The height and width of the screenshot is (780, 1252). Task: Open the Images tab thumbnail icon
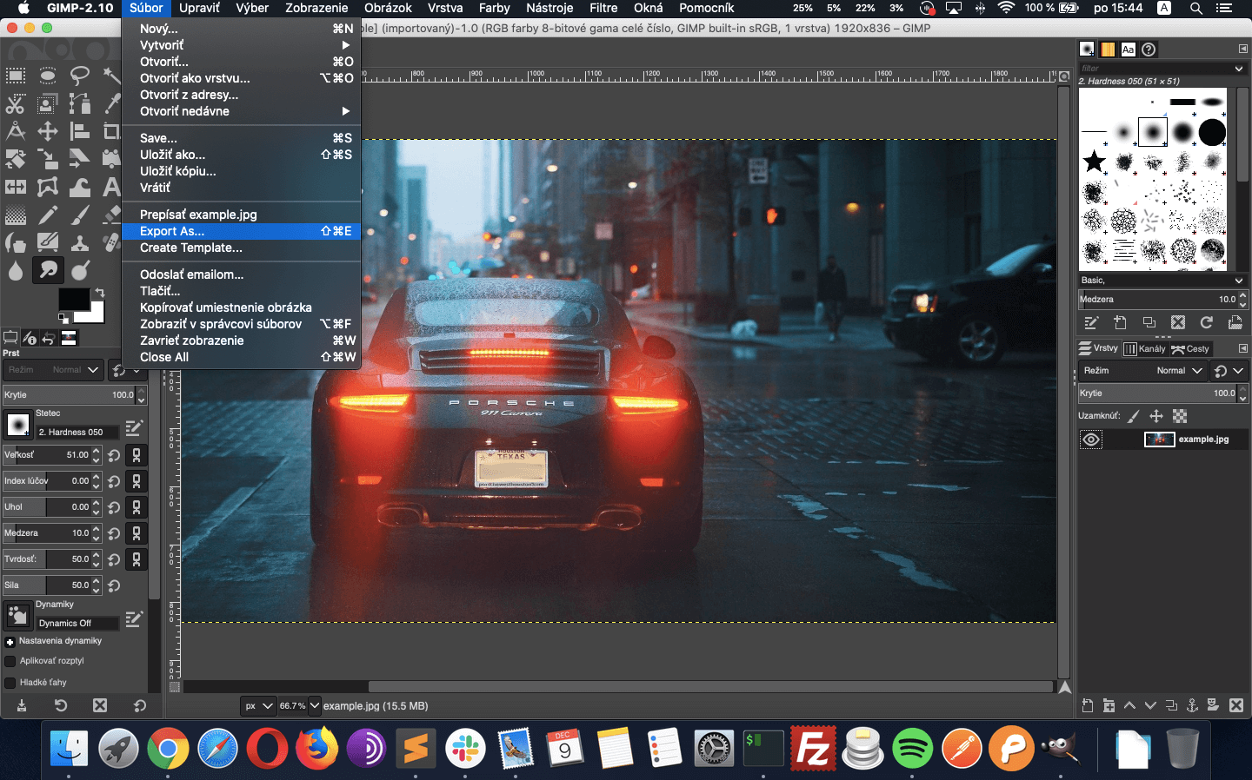tap(69, 338)
